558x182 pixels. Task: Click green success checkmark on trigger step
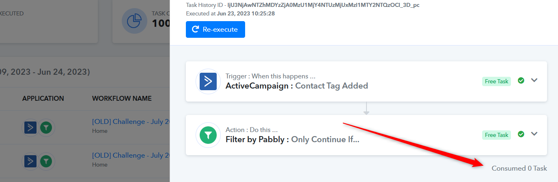coord(521,80)
